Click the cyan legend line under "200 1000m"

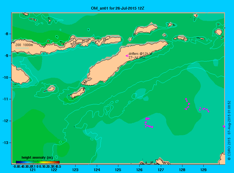pos(22,48)
